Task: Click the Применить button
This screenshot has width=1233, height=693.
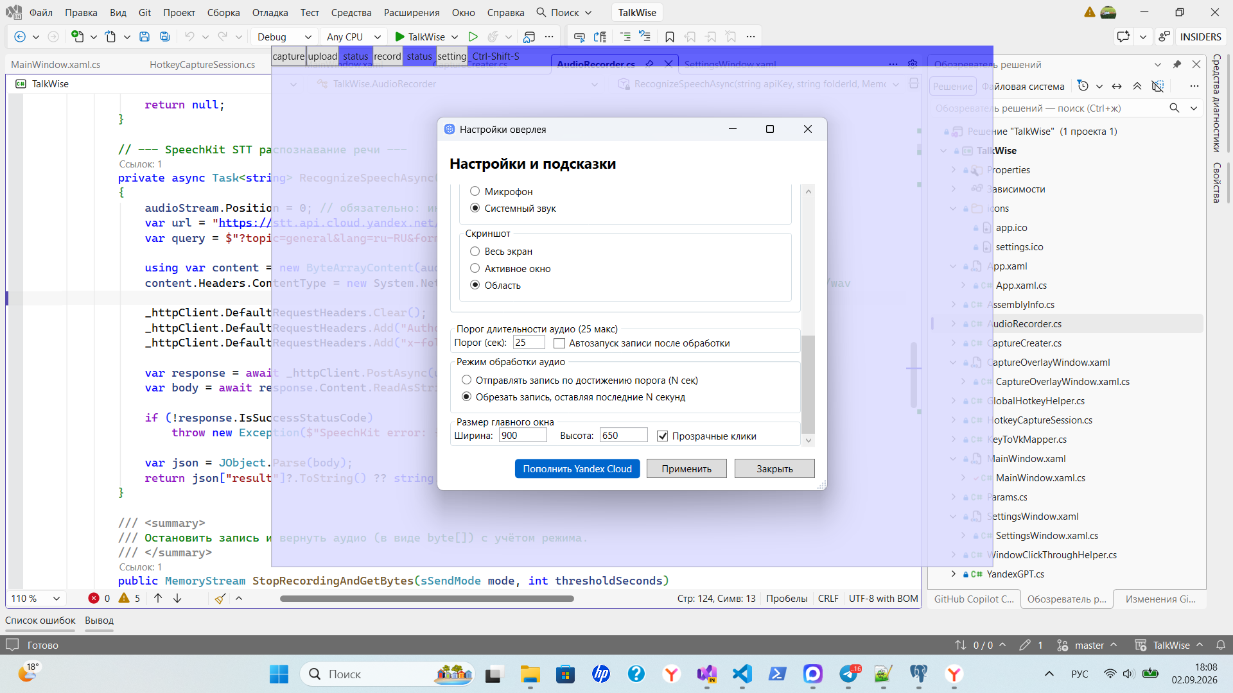Action: 686,469
